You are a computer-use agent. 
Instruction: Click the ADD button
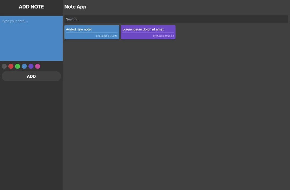coord(31,76)
